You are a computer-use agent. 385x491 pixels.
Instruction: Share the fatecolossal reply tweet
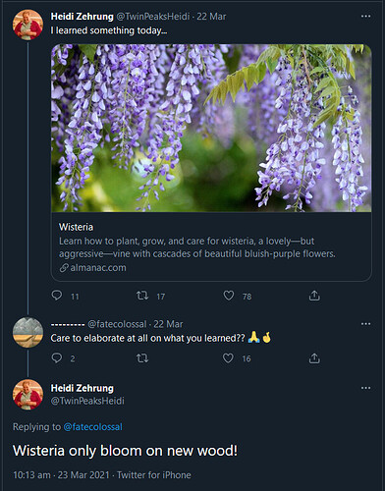tap(314, 358)
